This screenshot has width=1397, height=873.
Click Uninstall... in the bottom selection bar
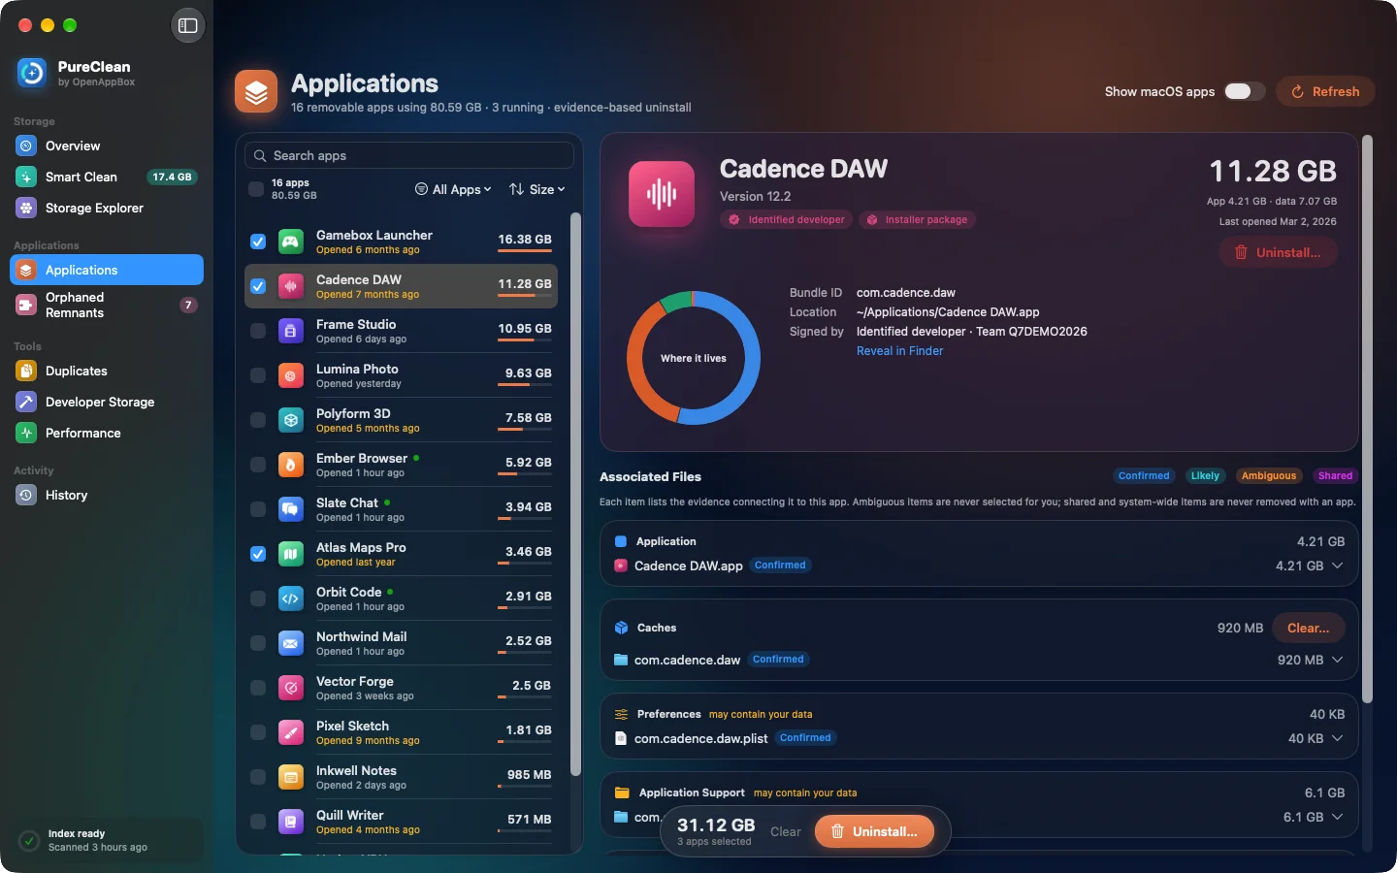pyautogui.click(x=874, y=831)
